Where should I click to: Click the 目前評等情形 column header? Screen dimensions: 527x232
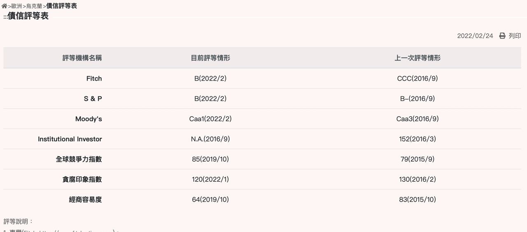(x=210, y=58)
